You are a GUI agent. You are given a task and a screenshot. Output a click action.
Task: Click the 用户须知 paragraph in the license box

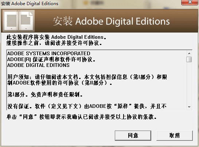coord(87,80)
